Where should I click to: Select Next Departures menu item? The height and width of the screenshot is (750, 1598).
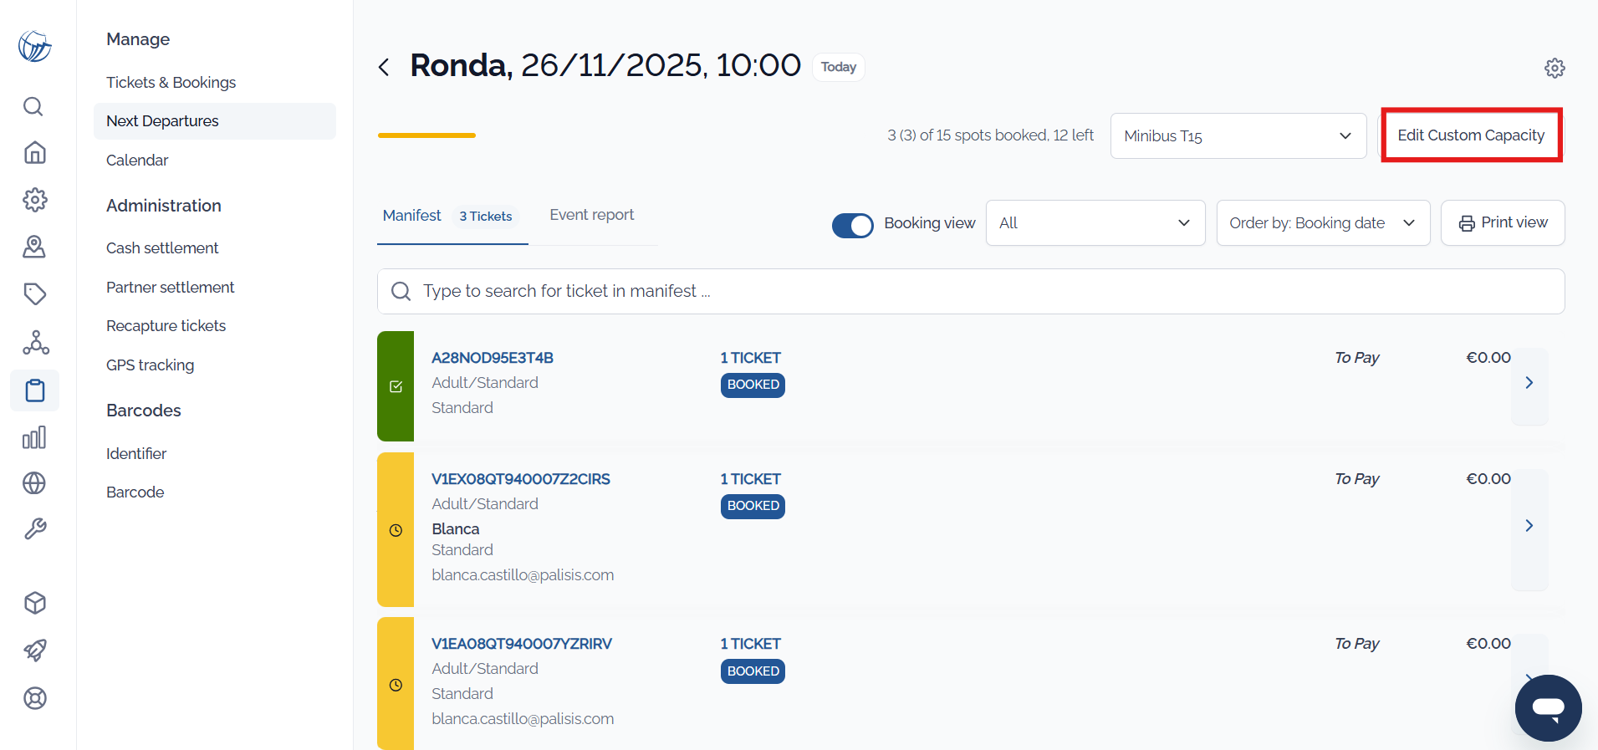point(215,121)
